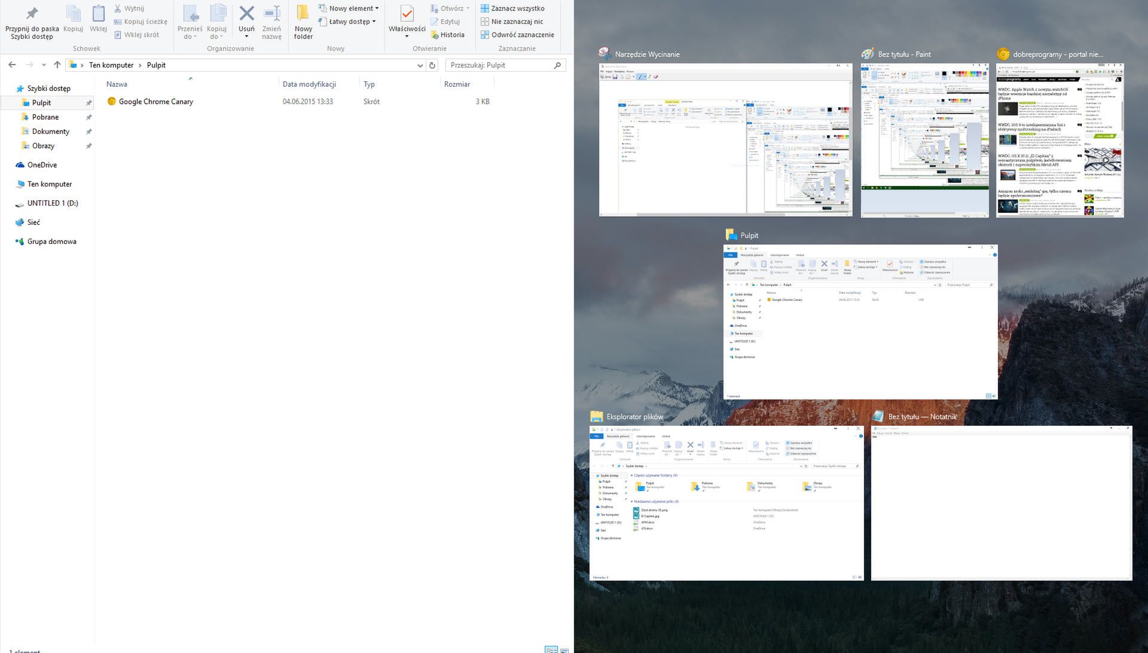This screenshot has height=653, width=1148.
Task: Go up one folder level arrow
Action: coord(57,65)
